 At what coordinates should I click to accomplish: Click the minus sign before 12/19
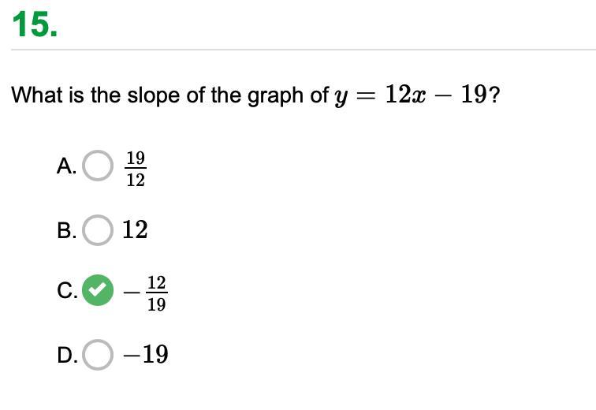click(132, 293)
